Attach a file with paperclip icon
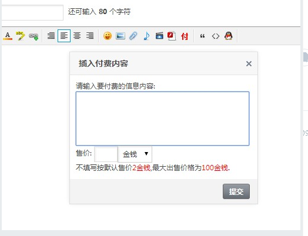Screen dimensions: 308x236 pos(133,36)
